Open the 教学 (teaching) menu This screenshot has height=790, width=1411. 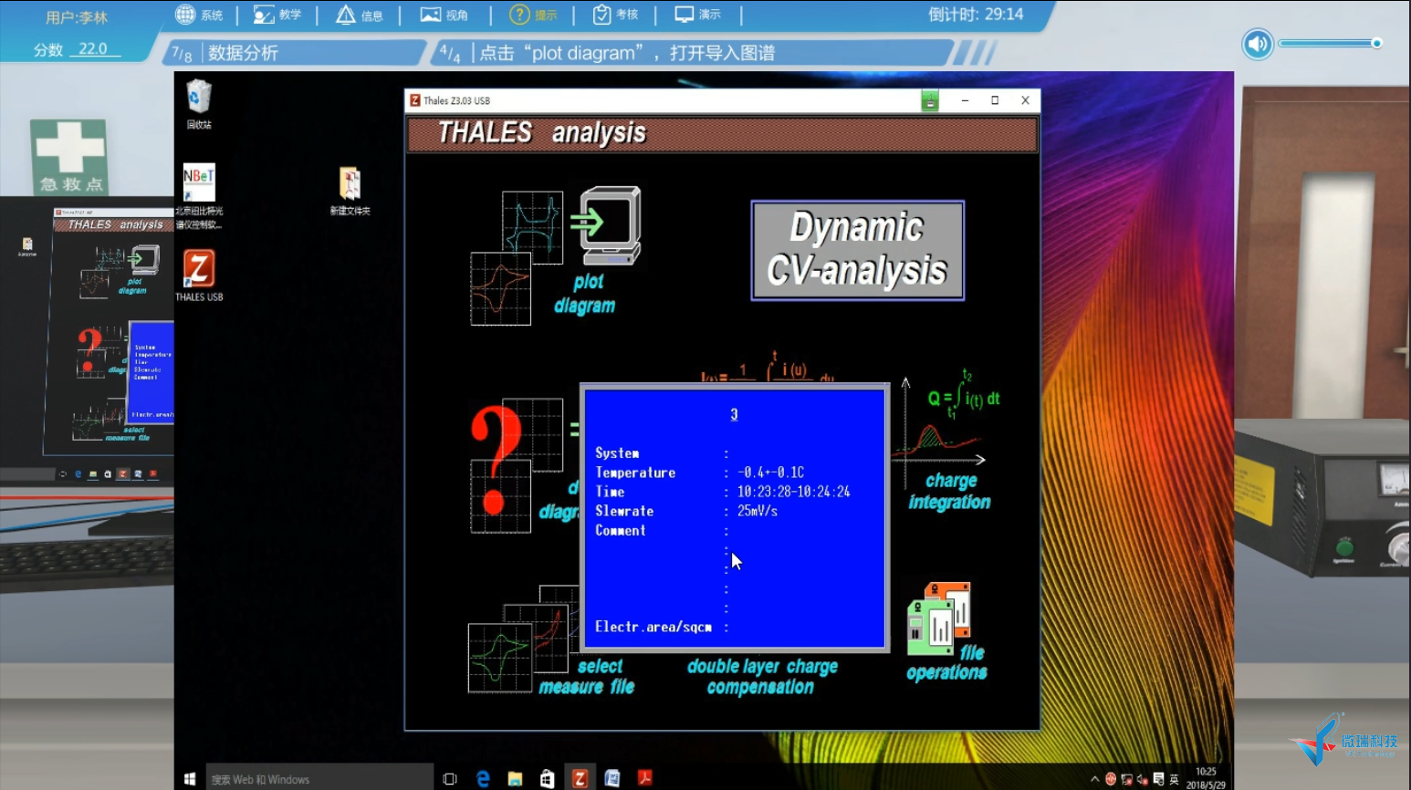277,15
